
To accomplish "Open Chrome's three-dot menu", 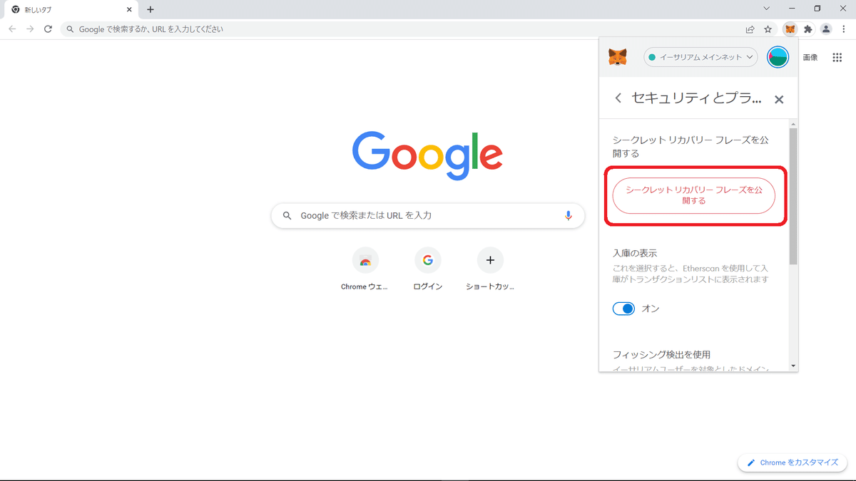I will pyautogui.click(x=843, y=29).
